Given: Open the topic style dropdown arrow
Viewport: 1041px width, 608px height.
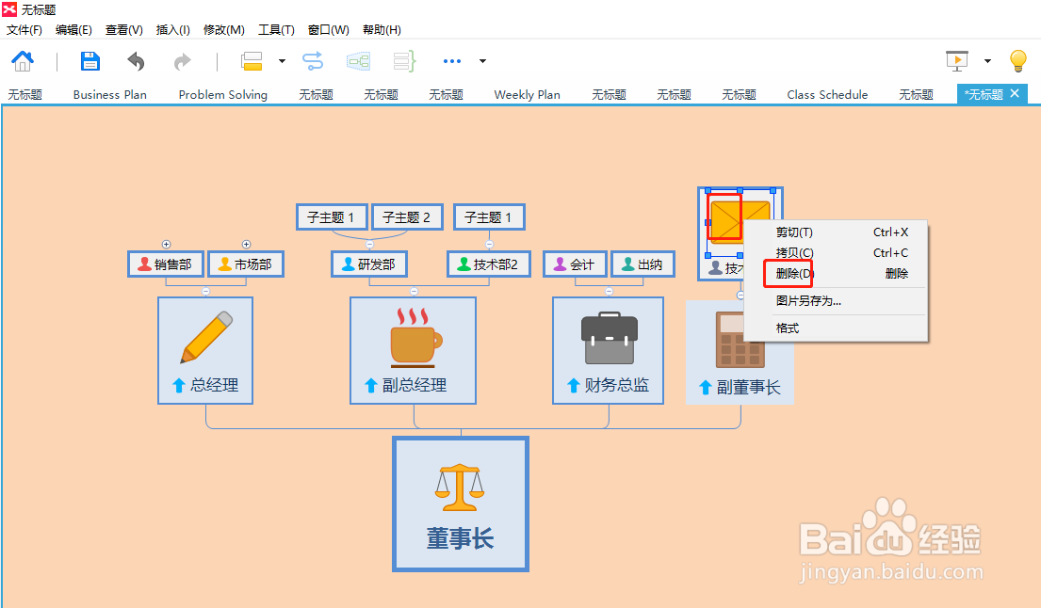Looking at the screenshot, I should tap(279, 60).
